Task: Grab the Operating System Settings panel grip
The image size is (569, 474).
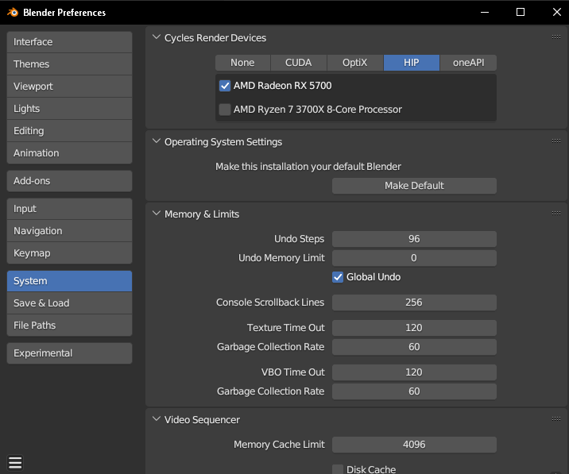Action: [556, 141]
